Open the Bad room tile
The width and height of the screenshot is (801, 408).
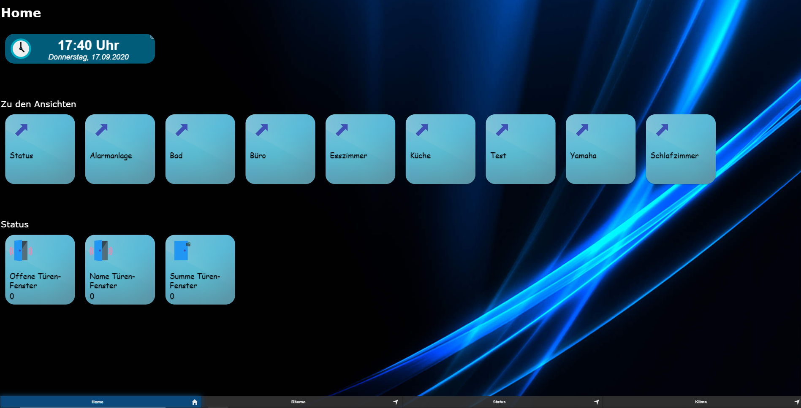[x=200, y=149]
